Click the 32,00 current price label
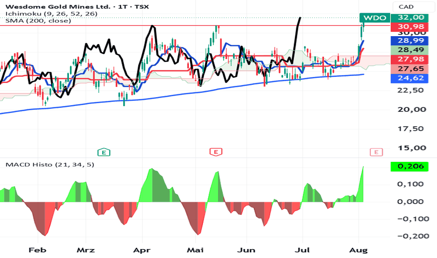The height and width of the screenshot is (258, 437). pos(409,17)
